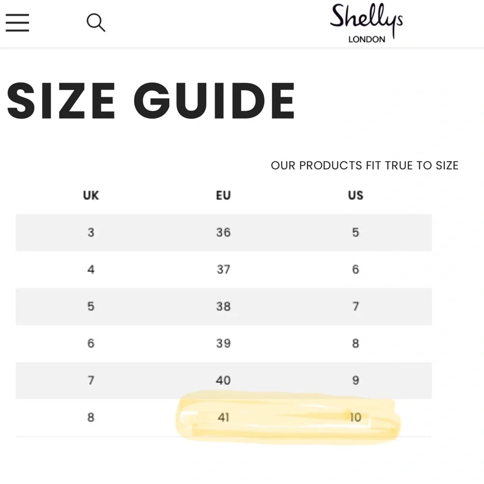Select the SIZE GUIDE heading
This screenshot has height=484, width=484.
(x=151, y=100)
